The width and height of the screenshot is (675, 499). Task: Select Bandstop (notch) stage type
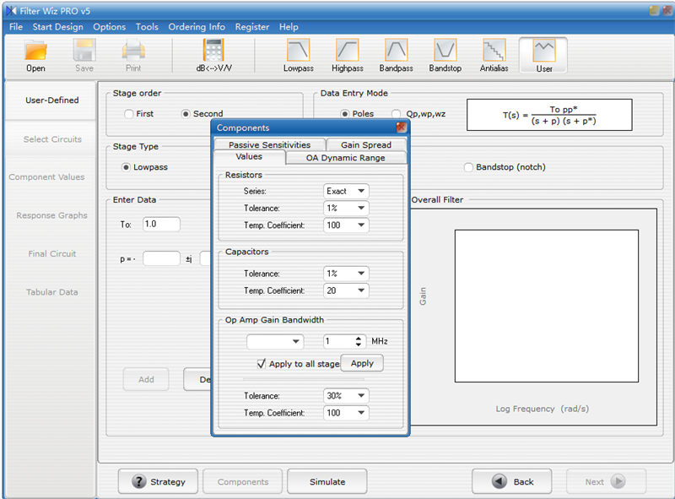(468, 167)
